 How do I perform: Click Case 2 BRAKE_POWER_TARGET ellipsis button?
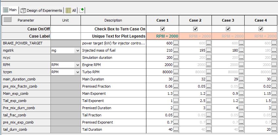click(209, 43)
